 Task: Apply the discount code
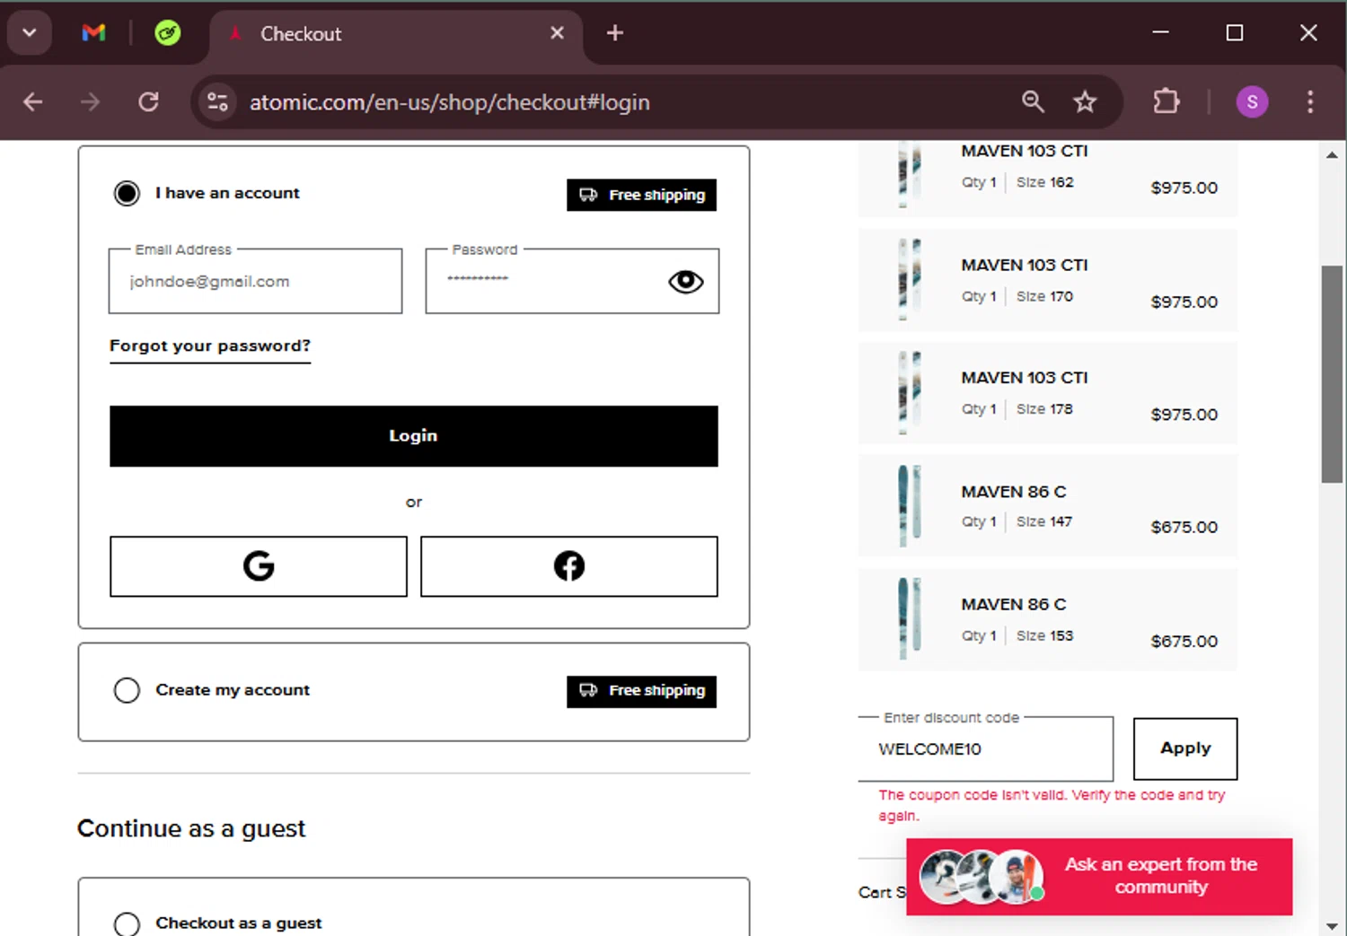click(1185, 748)
